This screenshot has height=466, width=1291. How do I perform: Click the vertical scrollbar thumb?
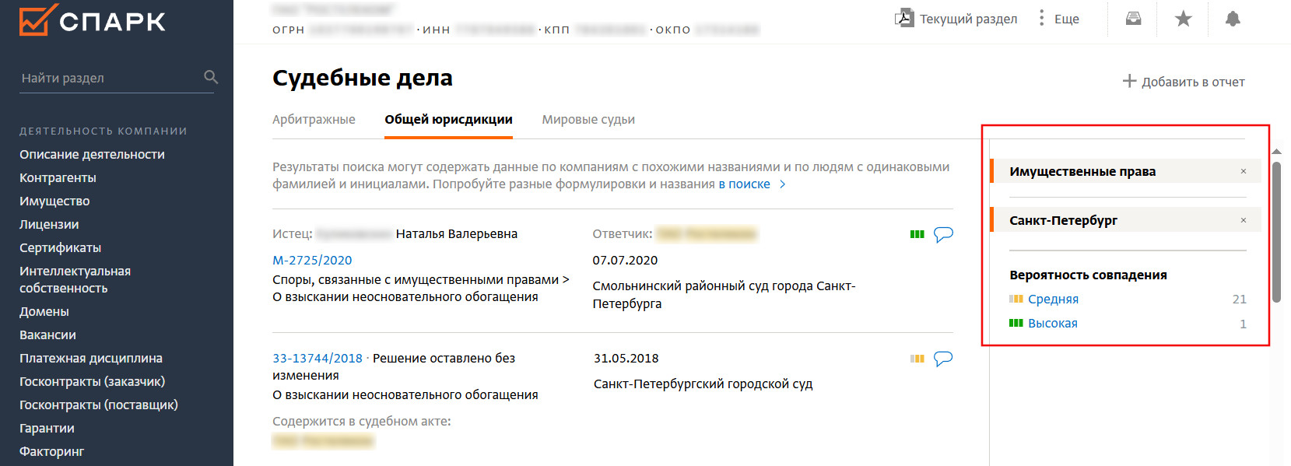pyautogui.click(x=1276, y=232)
